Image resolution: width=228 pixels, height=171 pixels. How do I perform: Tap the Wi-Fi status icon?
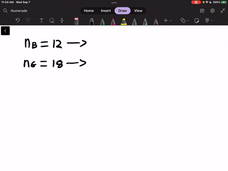coord(207,2)
